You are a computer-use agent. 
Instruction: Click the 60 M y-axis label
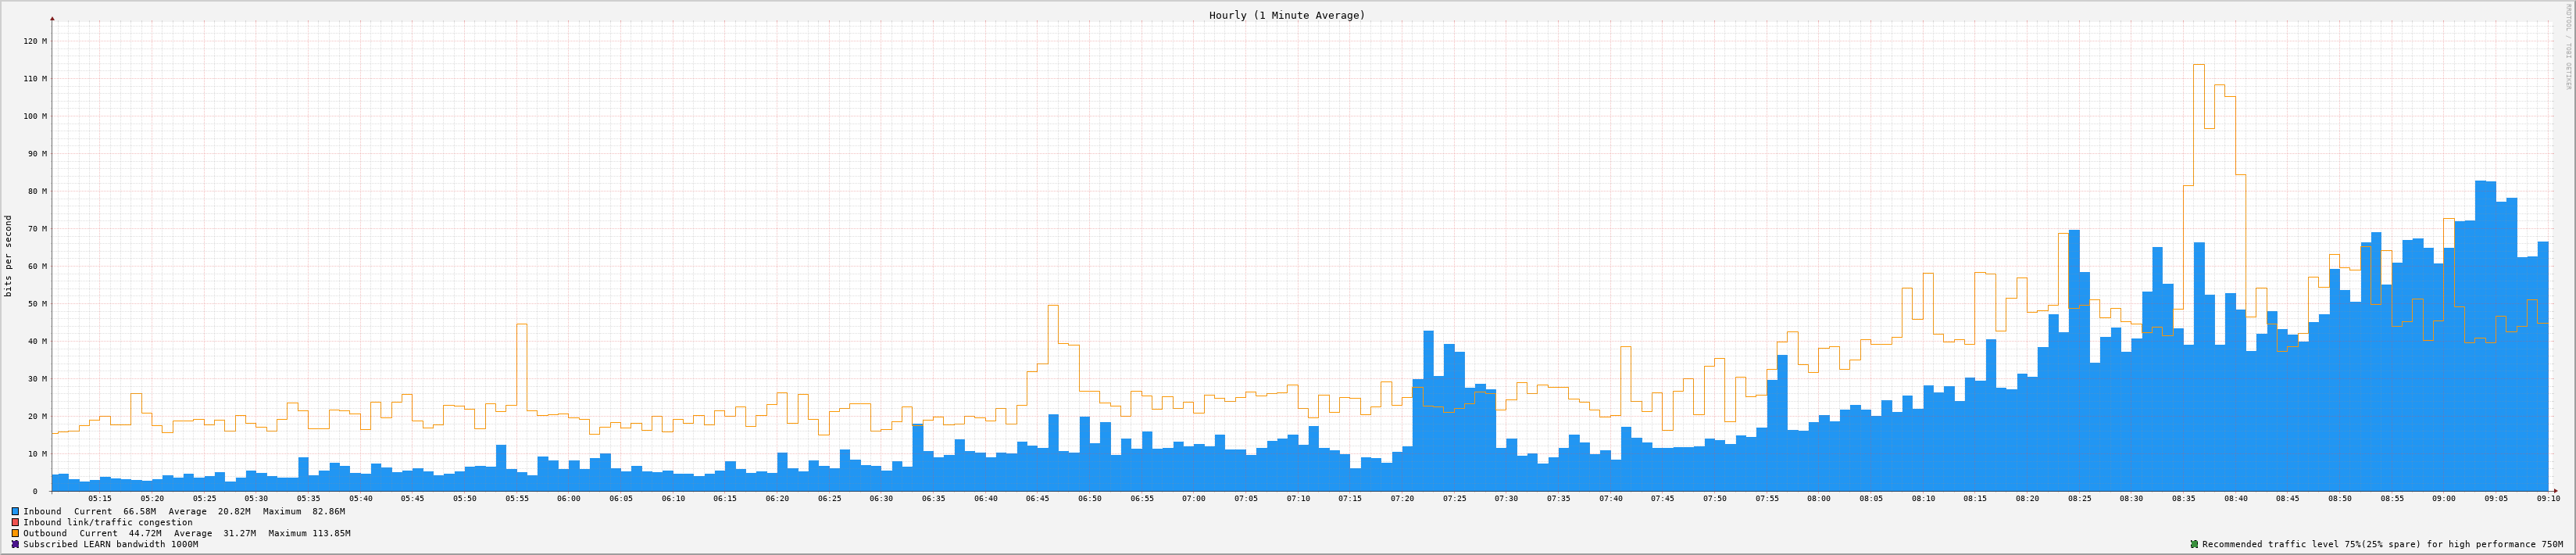[35, 266]
